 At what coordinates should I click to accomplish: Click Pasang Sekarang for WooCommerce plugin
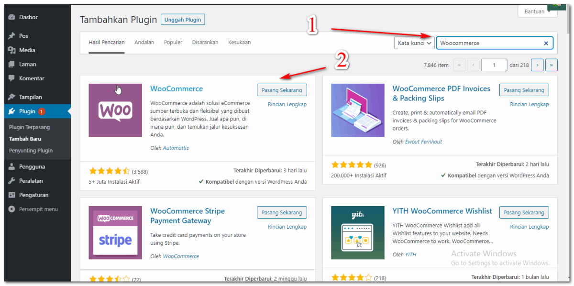[x=282, y=90]
